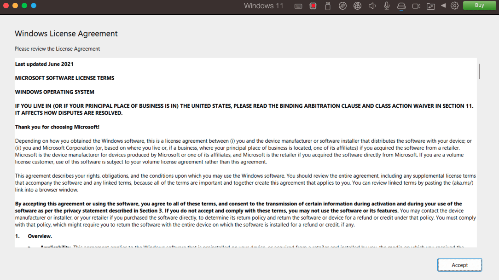Screen dimensions: 499x280
Task: Click the USB drive device icon
Action: pos(328,6)
